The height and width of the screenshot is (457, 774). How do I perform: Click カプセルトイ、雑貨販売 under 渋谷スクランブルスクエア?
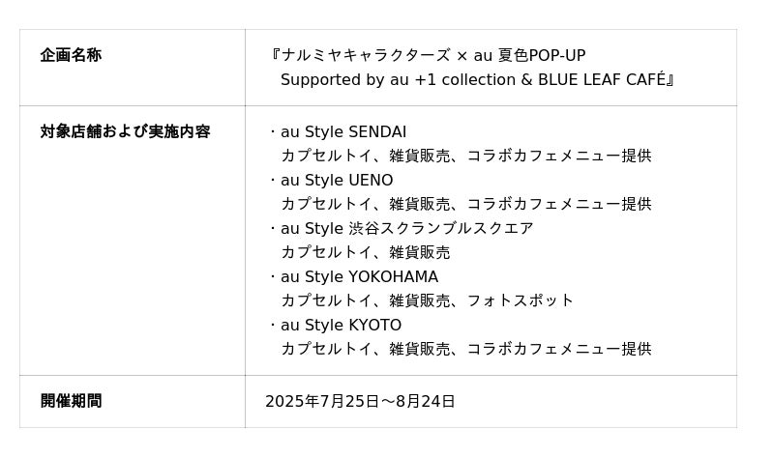coord(365,252)
